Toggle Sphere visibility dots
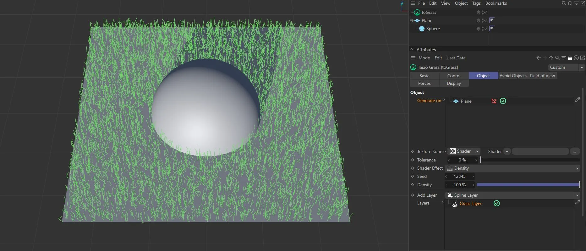586x251 pixels. click(482, 29)
